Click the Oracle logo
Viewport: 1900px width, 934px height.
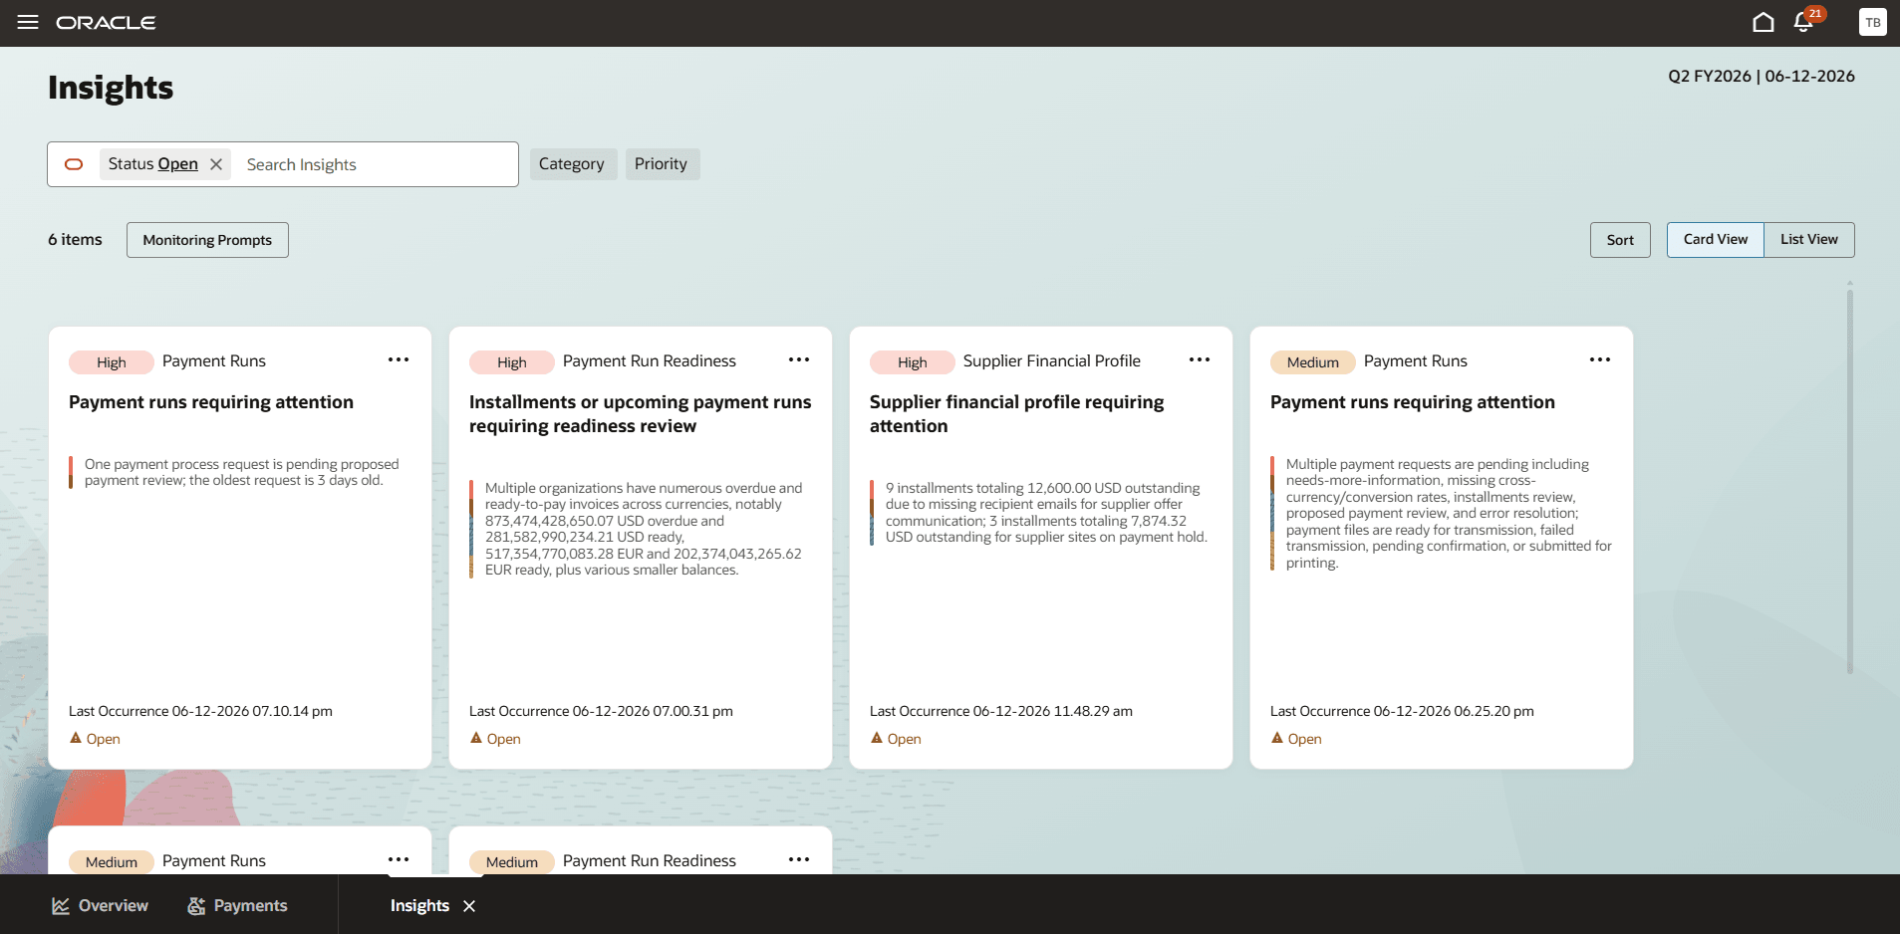106,23
